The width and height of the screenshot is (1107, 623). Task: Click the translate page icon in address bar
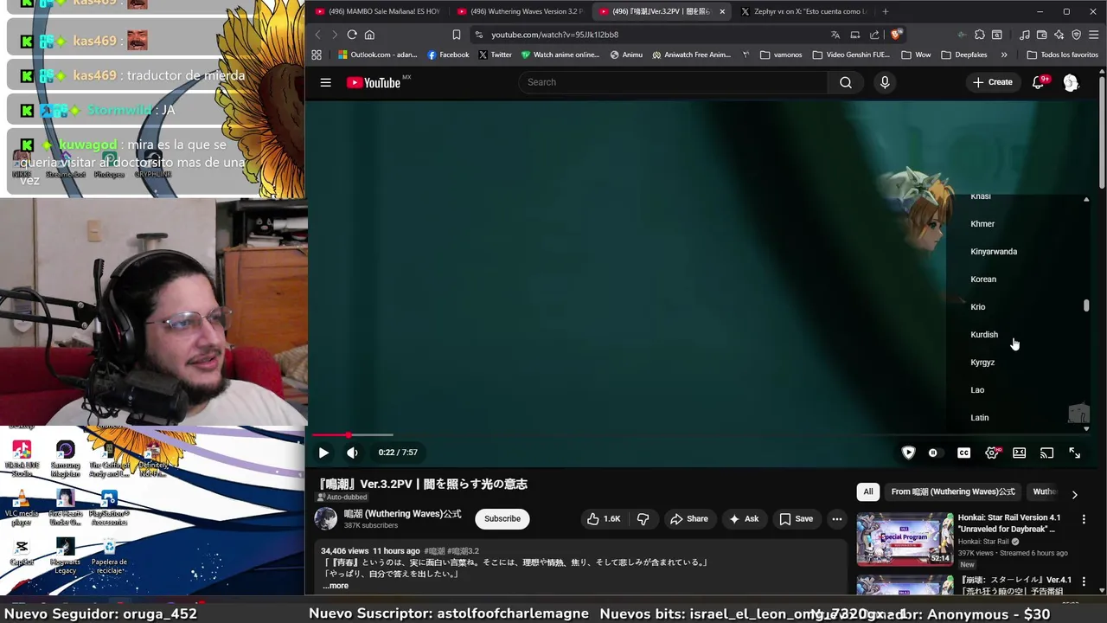coord(835,35)
